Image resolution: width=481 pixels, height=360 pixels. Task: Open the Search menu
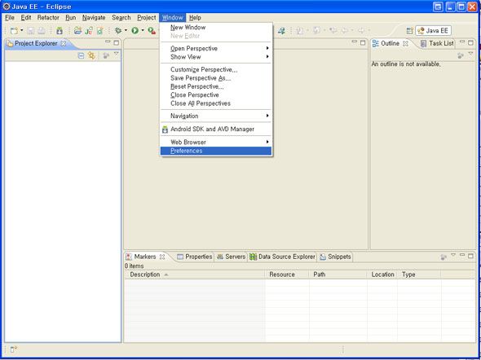pos(121,18)
